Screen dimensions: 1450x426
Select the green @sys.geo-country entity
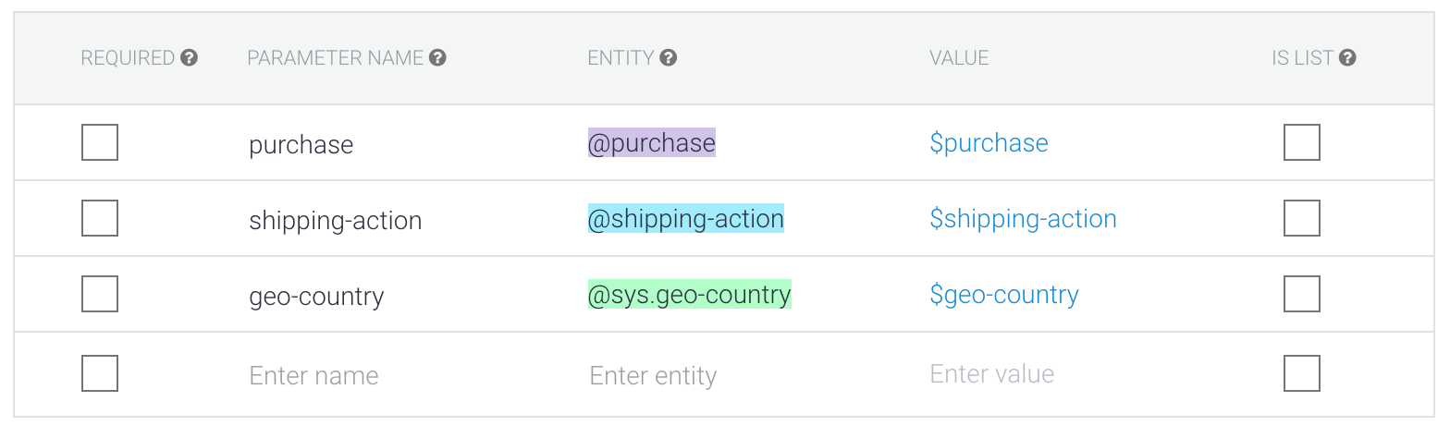690,294
